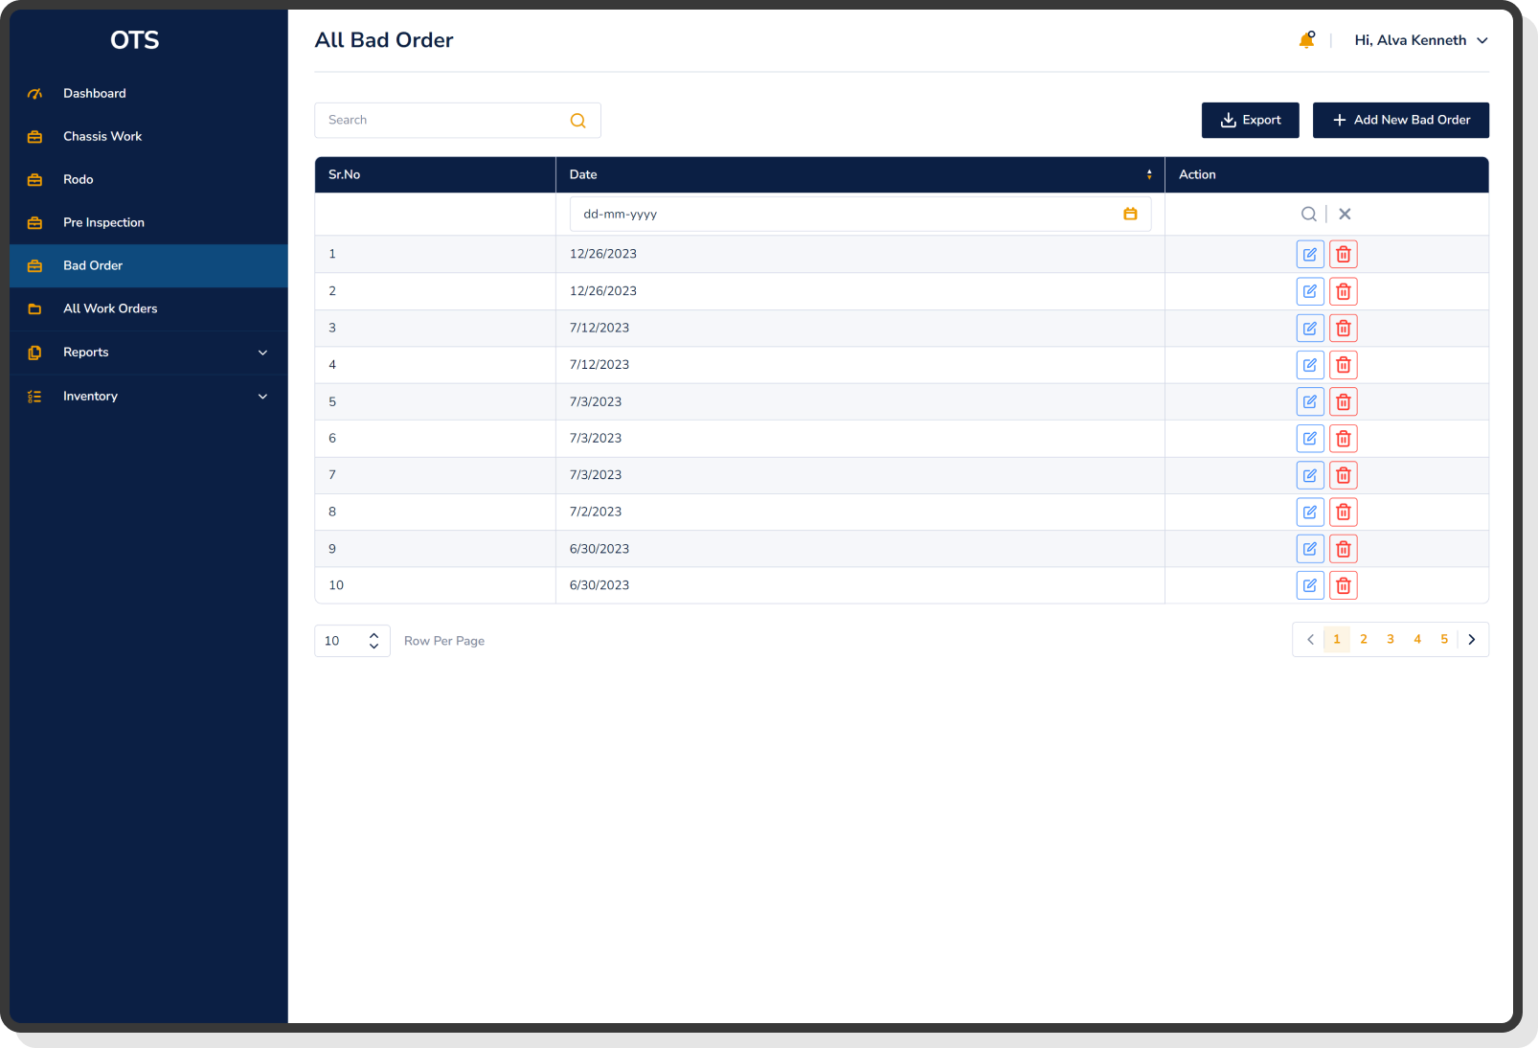Open the notification bell

click(x=1306, y=39)
